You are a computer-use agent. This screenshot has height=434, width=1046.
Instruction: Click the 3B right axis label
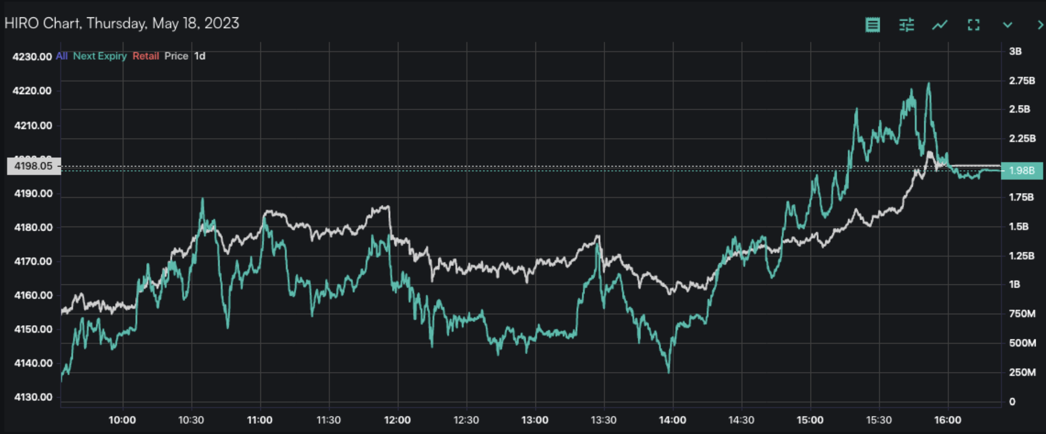[x=1015, y=52]
